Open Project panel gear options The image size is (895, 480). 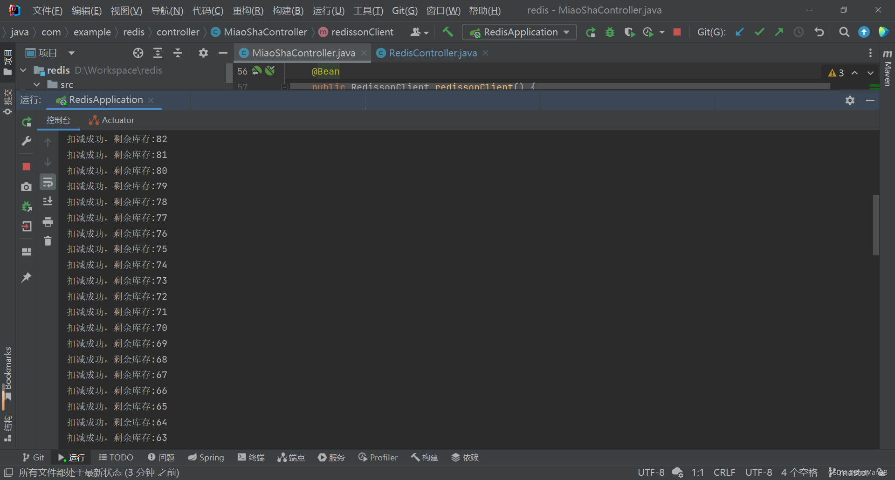(x=203, y=53)
